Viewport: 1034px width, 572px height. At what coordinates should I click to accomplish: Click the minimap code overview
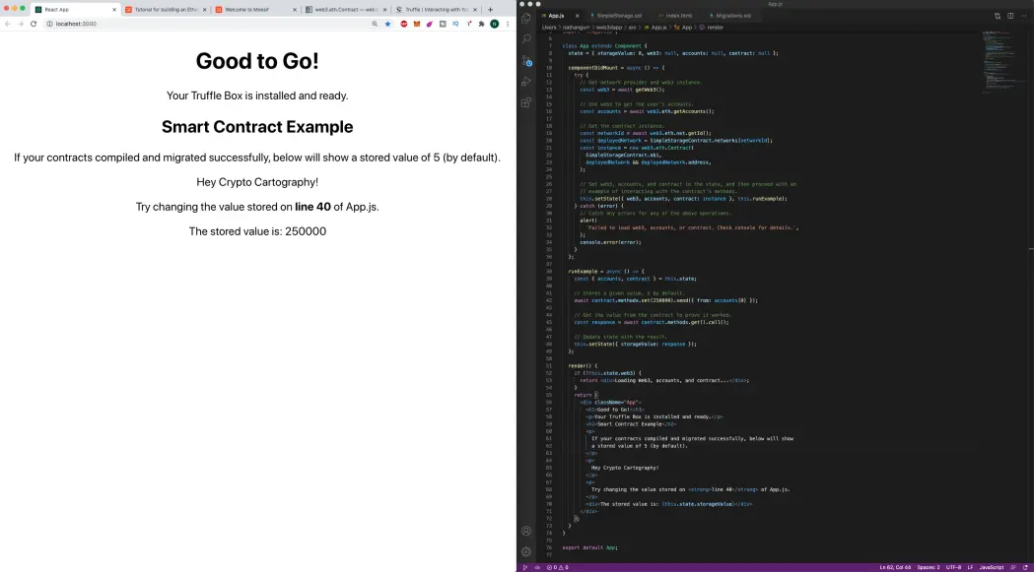click(x=1003, y=61)
